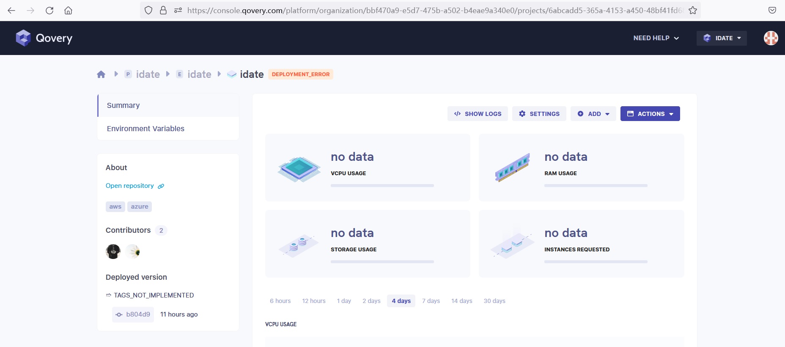The image size is (785, 347).
Task: Select the 14 days time range
Action: point(462,301)
